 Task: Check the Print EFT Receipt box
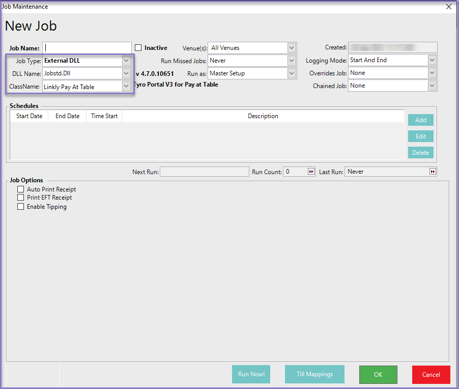(21, 198)
